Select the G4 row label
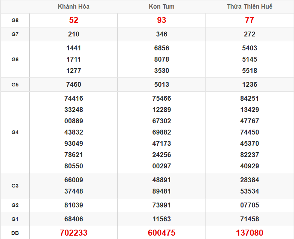Viewport: 294px width, 239px height. click(15, 132)
